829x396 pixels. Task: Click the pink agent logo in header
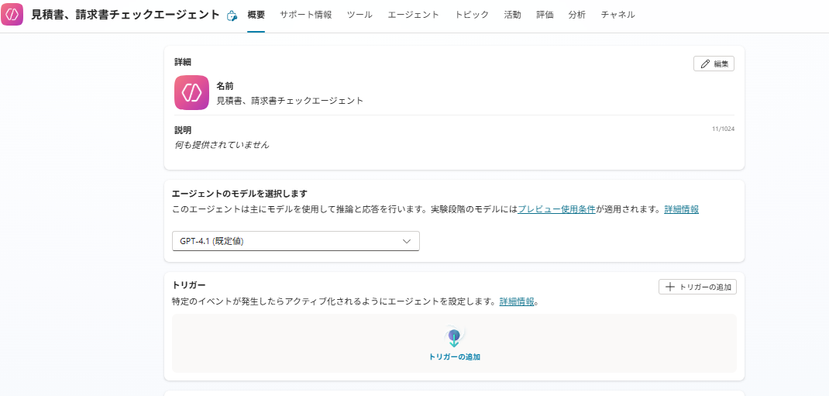point(12,15)
